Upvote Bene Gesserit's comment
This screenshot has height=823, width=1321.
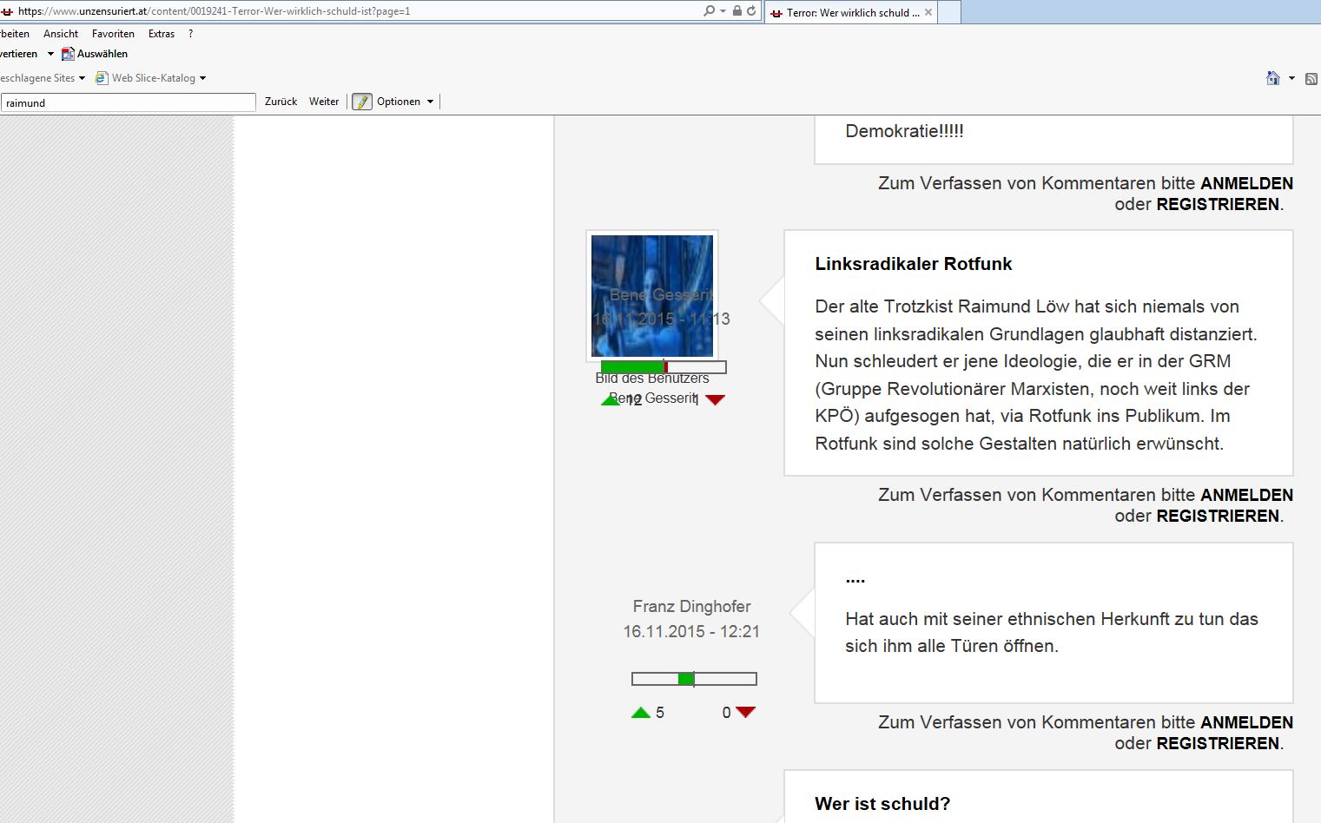coord(611,400)
